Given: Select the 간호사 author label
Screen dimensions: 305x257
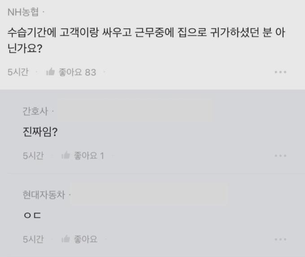Looking at the screenshot, I should [x=35, y=111].
